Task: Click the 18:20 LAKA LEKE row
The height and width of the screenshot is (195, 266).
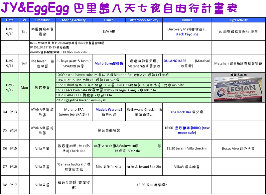Action: (133, 95)
